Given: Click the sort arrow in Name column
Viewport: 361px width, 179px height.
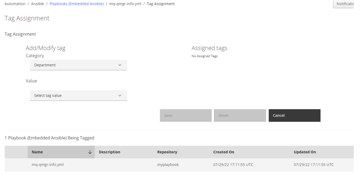Looking at the screenshot, I should (90, 152).
